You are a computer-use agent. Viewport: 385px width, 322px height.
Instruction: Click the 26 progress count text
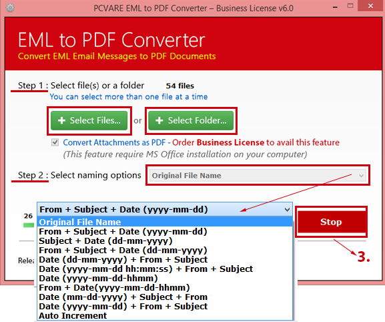point(28,216)
